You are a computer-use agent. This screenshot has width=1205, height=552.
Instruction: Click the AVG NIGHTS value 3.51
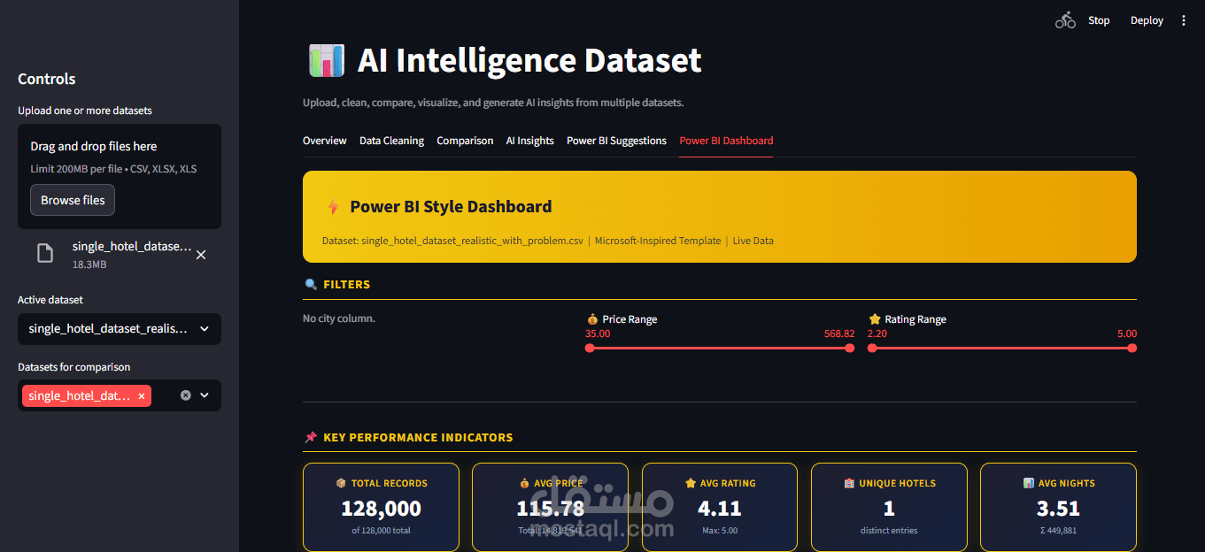tap(1058, 509)
